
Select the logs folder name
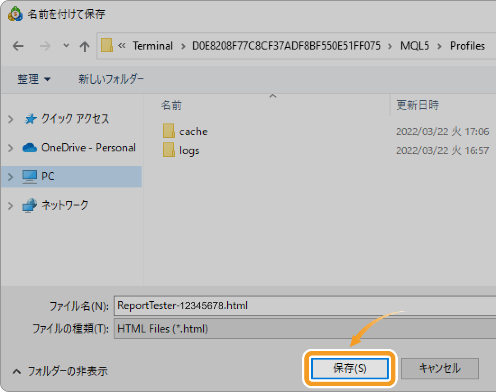pyautogui.click(x=189, y=151)
